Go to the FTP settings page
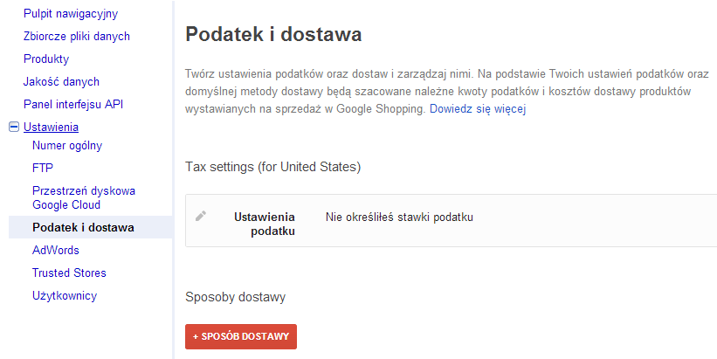 pyautogui.click(x=43, y=168)
